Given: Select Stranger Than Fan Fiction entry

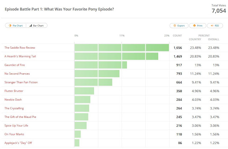Looking at the screenshot, I should (x=21, y=82).
